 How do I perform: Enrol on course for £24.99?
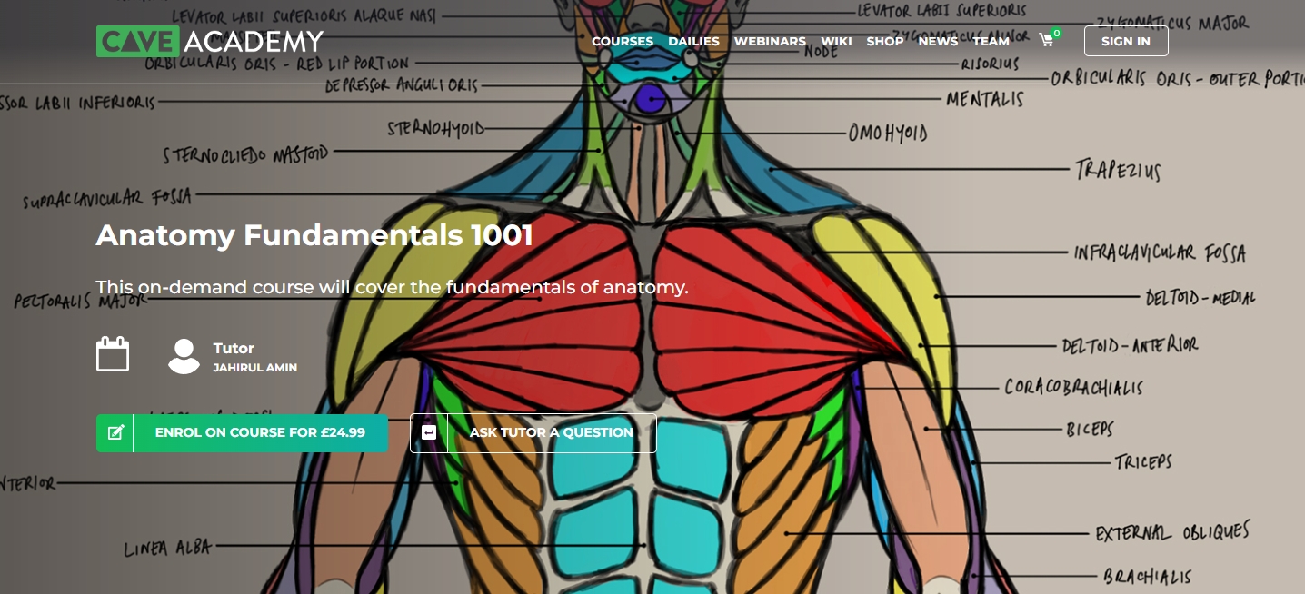tap(242, 432)
